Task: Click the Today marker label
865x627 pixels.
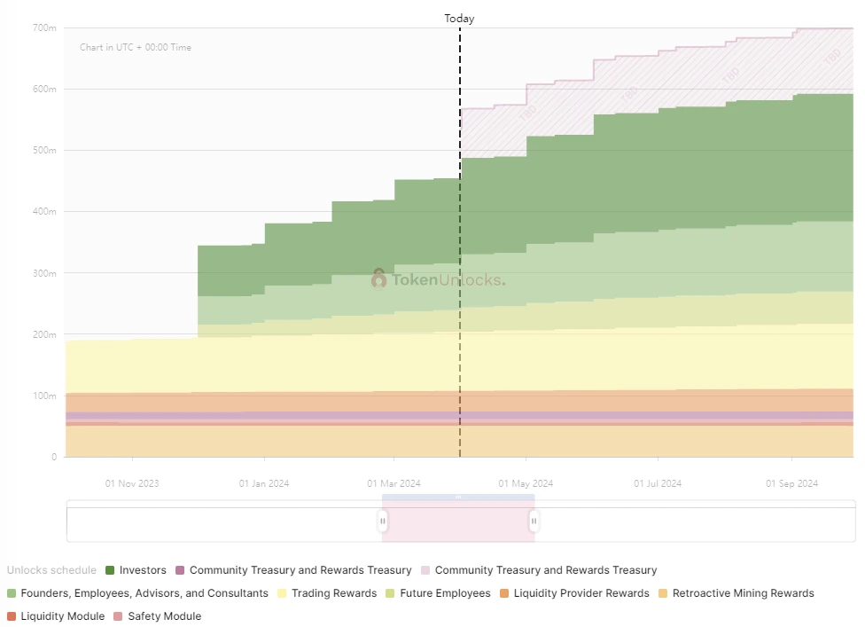Action: point(459,19)
